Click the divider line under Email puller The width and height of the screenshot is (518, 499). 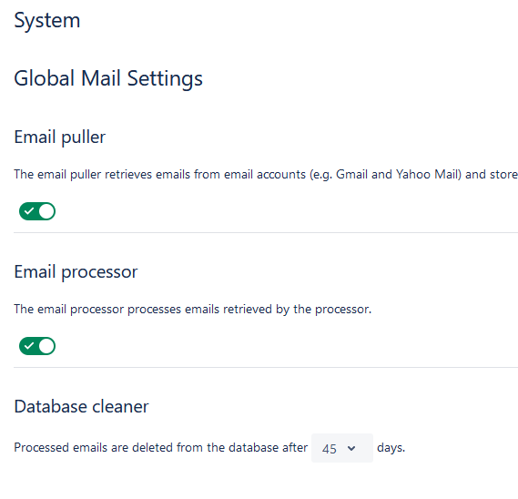[x=266, y=232]
